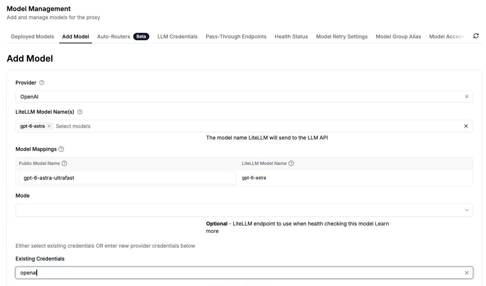Image resolution: width=486 pixels, height=286 pixels.
Task: Click the LiteLLM Model Name(s) help icon
Action: coord(80,112)
